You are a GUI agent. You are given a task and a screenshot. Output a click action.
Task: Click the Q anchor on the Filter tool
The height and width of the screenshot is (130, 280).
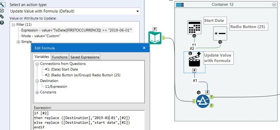(x=199, y=92)
